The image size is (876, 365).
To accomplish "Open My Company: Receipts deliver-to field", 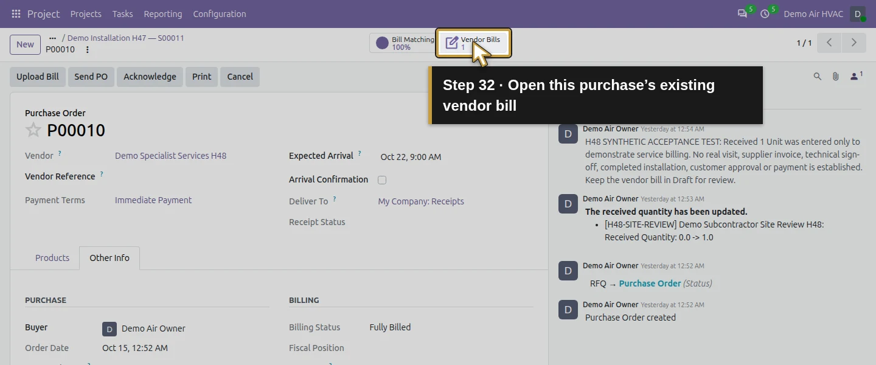I will click(421, 201).
